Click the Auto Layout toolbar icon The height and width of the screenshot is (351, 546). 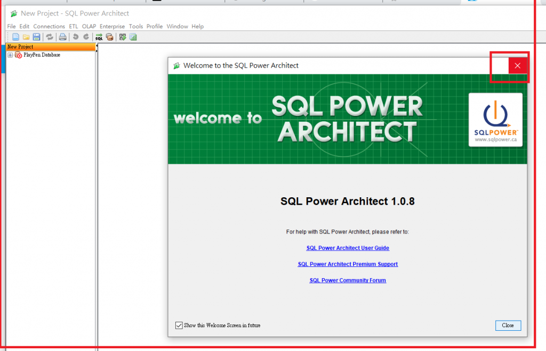[x=123, y=37]
